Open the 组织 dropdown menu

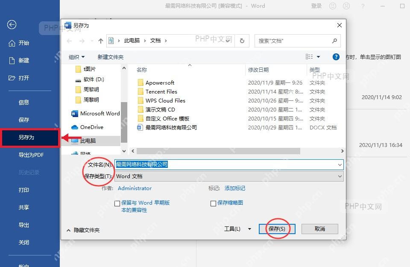(x=76, y=57)
